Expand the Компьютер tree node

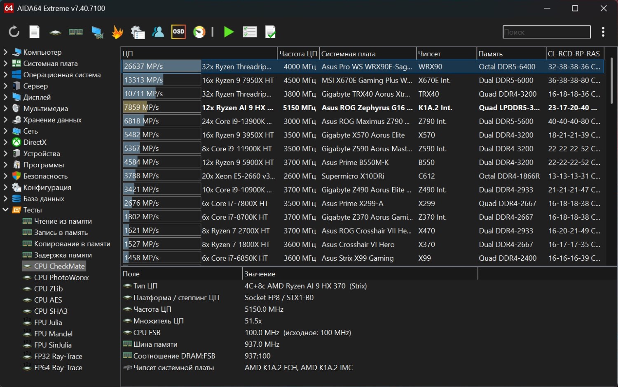click(6, 52)
